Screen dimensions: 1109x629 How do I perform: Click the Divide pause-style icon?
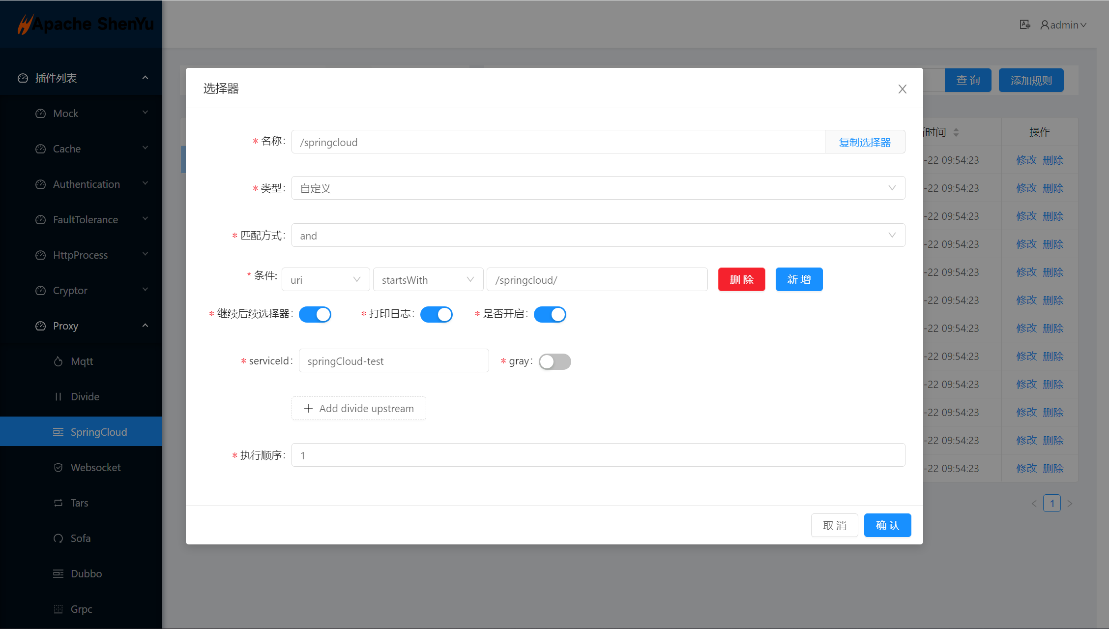point(58,397)
